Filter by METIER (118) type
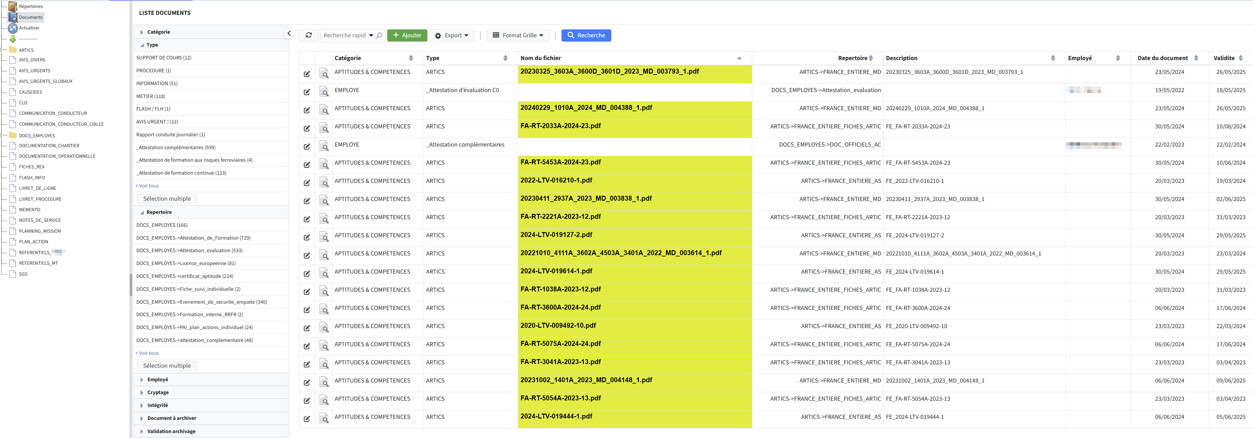The height and width of the screenshot is (438, 1253). tap(151, 96)
